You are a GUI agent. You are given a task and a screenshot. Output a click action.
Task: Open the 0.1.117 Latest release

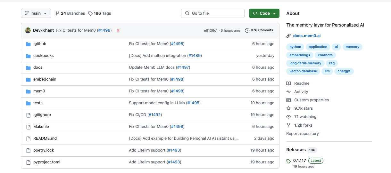[305, 161]
